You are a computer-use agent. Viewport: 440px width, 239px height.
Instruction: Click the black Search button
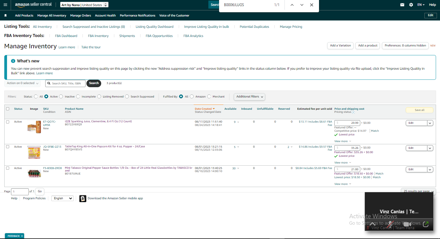coord(94,83)
